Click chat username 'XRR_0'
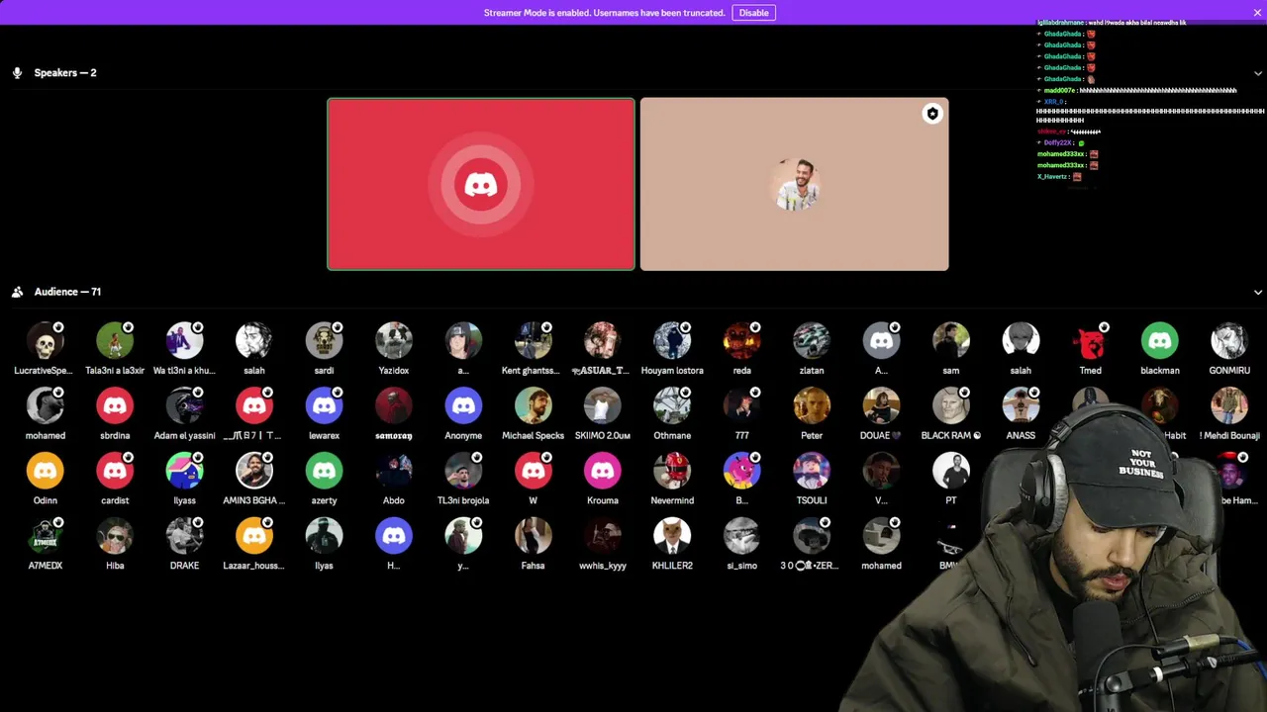The height and width of the screenshot is (712, 1267). 1053,102
